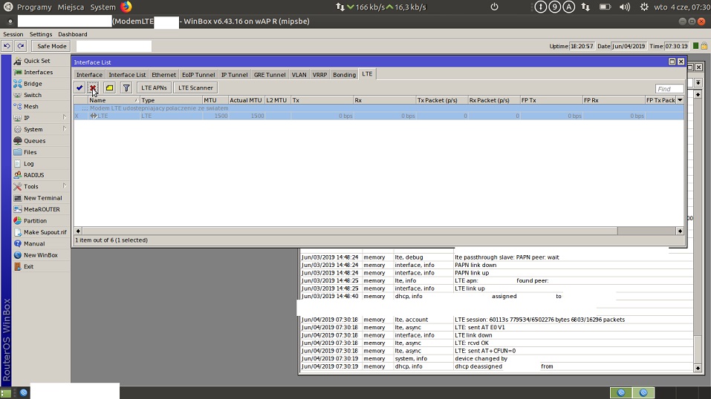Open dropdown beside Find field at right edge
The height and width of the screenshot is (399, 711).
(x=698, y=83)
